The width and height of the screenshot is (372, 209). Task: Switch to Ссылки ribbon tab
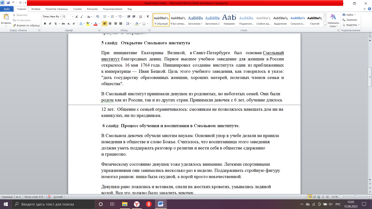(77, 9)
